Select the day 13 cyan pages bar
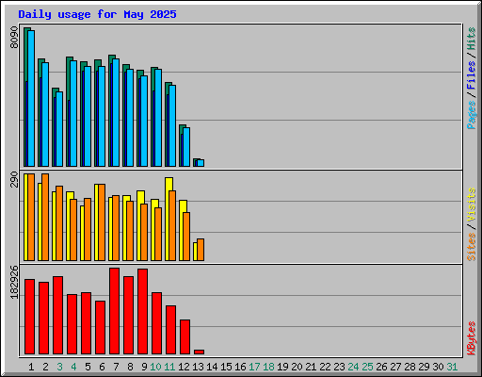Viewport: 482px width, 377px height. (x=201, y=163)
